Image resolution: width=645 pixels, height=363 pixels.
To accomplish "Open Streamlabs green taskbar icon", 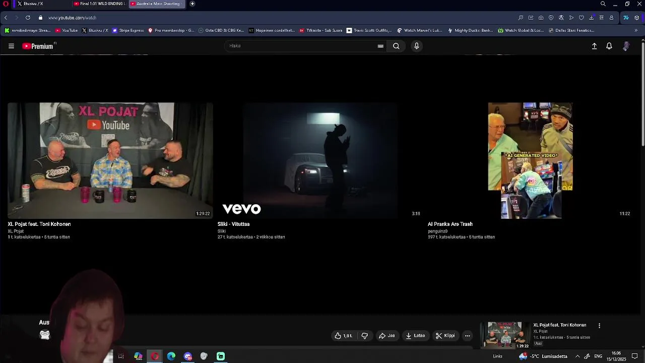I will click(x=221, y=356).
